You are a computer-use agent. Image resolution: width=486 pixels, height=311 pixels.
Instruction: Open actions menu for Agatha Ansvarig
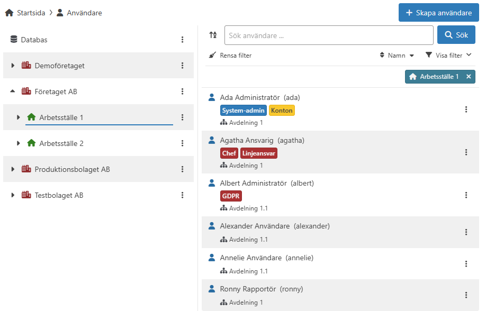466,152
